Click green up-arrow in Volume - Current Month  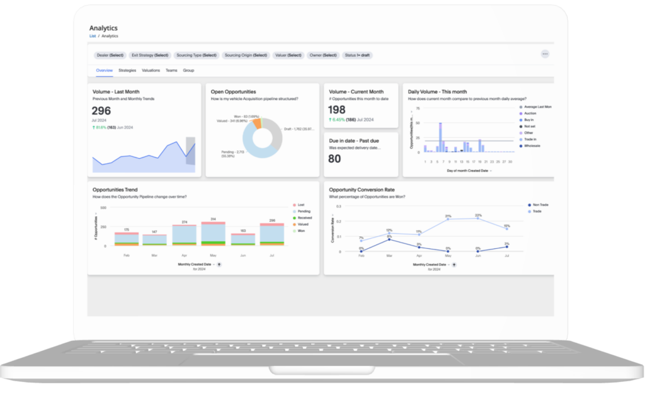click(x=330, y=119)
